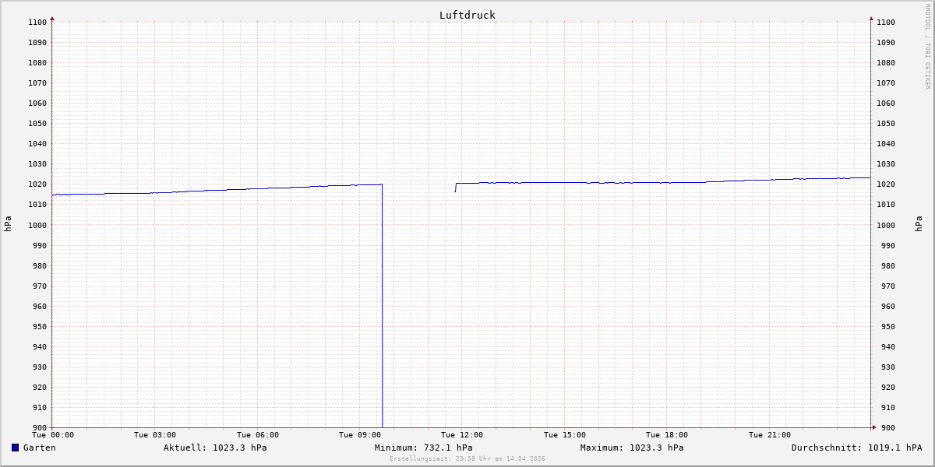The height and width of the screenshot is (467, 935).
Task: Click the 1100 label on left axis
Action: [37, 23]
